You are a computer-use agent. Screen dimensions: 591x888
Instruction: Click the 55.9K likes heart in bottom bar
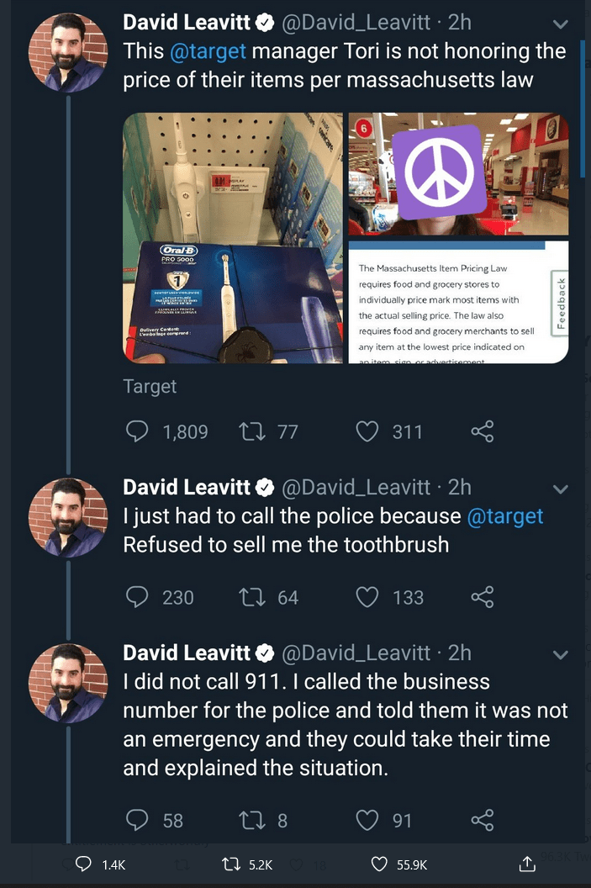coord(379,864)
